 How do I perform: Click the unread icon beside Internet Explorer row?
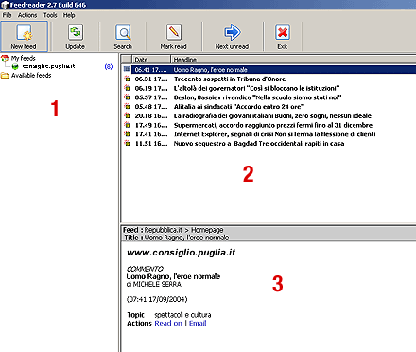(127, 133)
